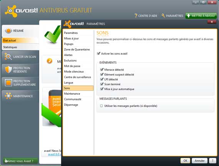
Task: Open Communauté settings category
Action: pyautogui.click(x=78, y=99)
